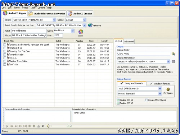Click the music icon of Stormy In The North track

click(x=8, y=45)
